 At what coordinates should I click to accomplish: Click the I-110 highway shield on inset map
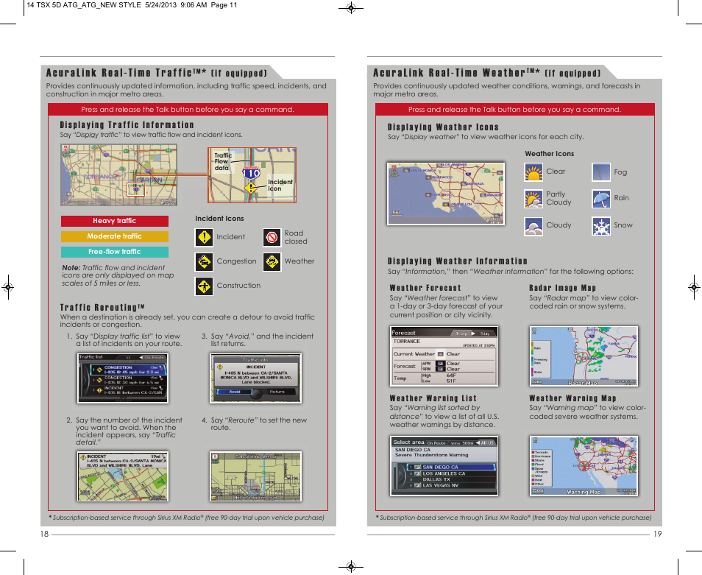pos(251,172)
